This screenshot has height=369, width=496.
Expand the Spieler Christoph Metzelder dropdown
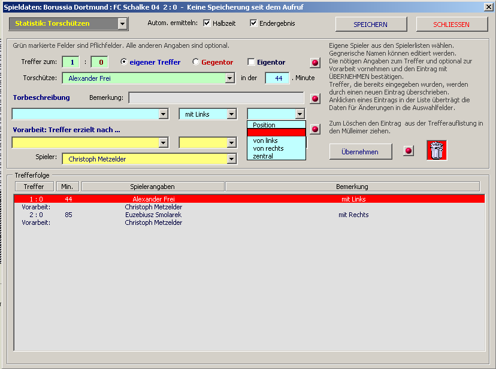[x=232, y=159]
